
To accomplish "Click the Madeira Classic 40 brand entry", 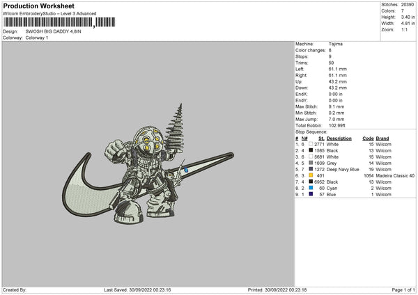I will click(x=395, y=176).
